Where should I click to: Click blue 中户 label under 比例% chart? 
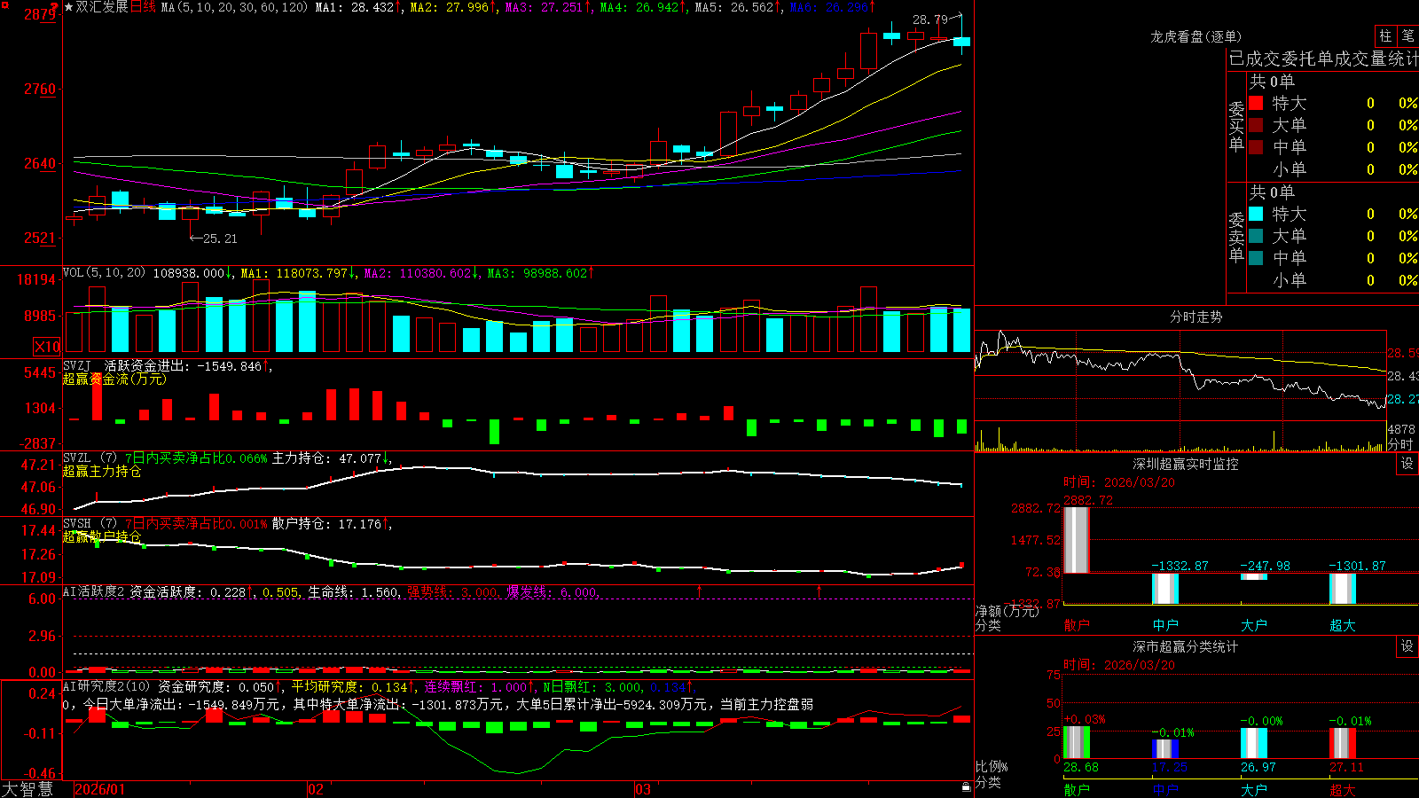click(x=1165, y=789)
